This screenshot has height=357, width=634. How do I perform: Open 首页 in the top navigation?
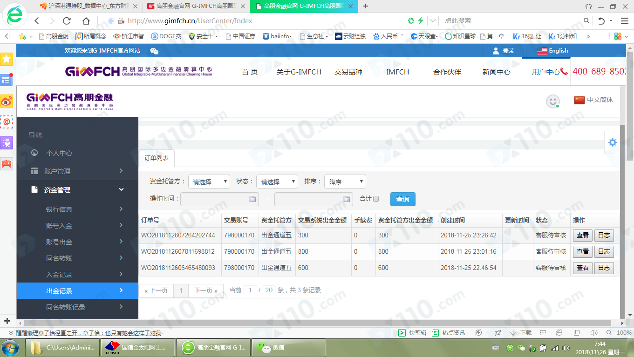point(250,72)
